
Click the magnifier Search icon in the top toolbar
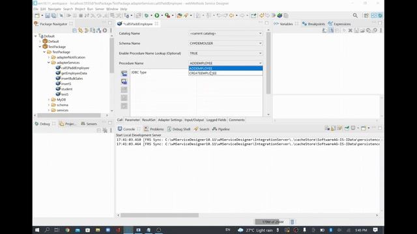tap(355, 16)
